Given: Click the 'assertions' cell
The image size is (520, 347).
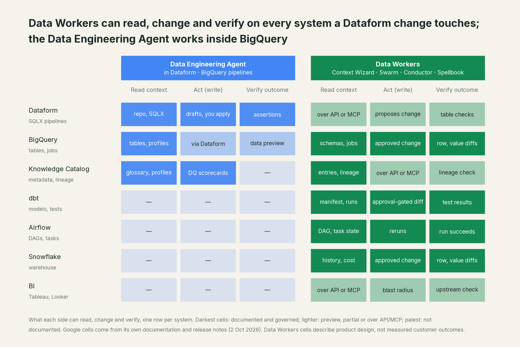Looking at the screenshot, I should pos(267,114).
